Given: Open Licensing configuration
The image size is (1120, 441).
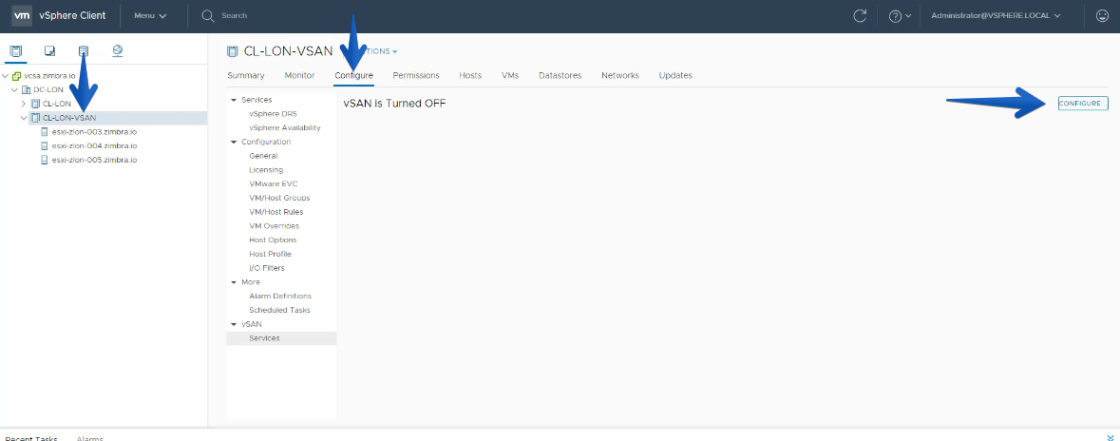Looking at the screenshot, I should [x=266, y=170].
